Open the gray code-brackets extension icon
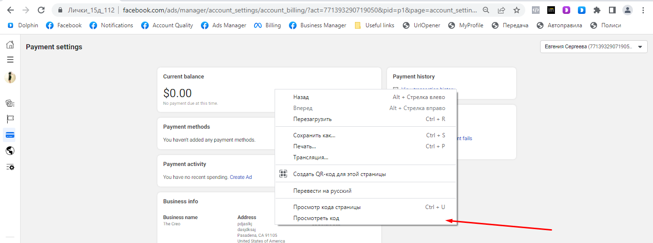 point(536,10)
